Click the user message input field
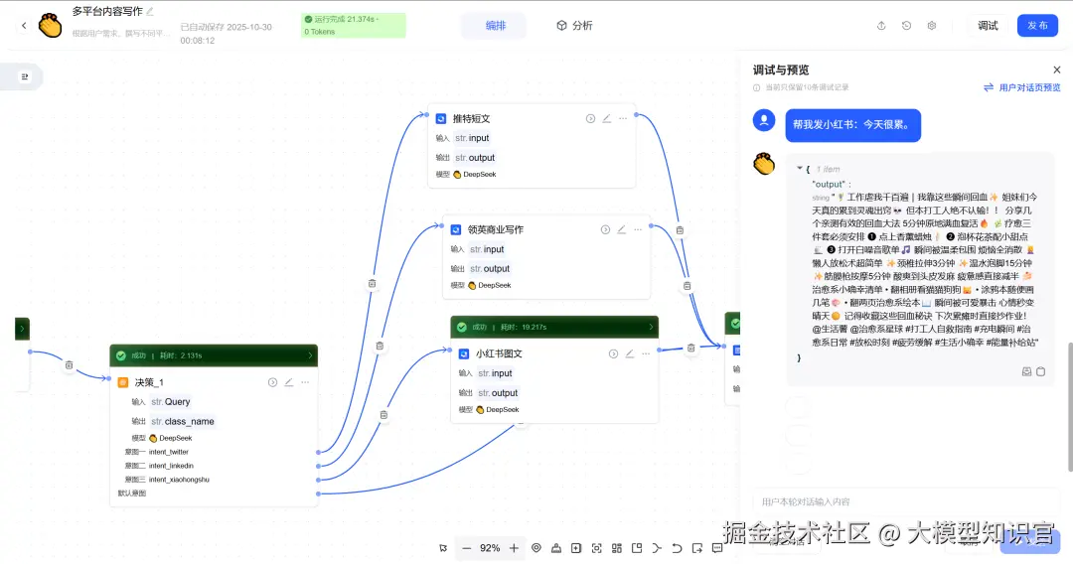 [907, 501]
